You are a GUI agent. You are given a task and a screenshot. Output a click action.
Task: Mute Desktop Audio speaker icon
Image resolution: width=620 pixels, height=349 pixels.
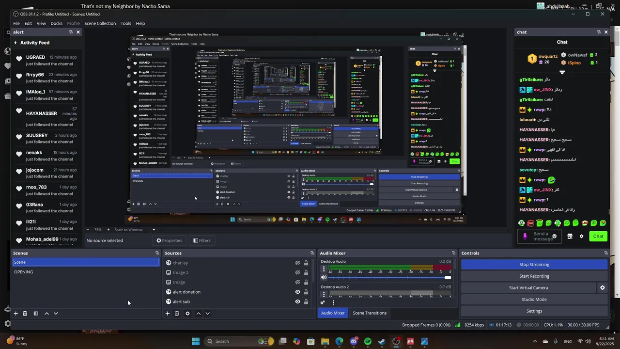coord(324,277)
